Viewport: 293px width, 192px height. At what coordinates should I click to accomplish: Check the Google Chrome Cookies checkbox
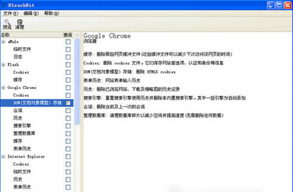(68, 95)
